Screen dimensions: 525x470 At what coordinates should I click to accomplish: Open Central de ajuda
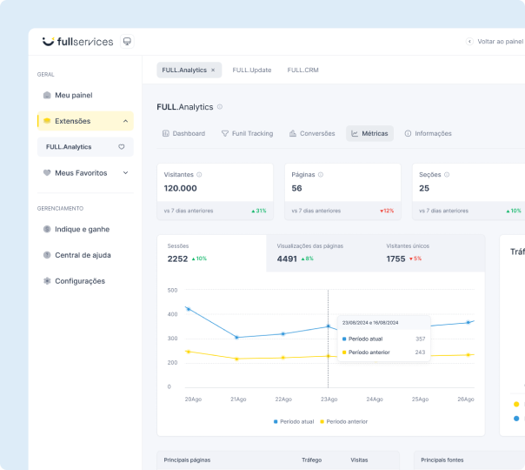click(83, 255)
